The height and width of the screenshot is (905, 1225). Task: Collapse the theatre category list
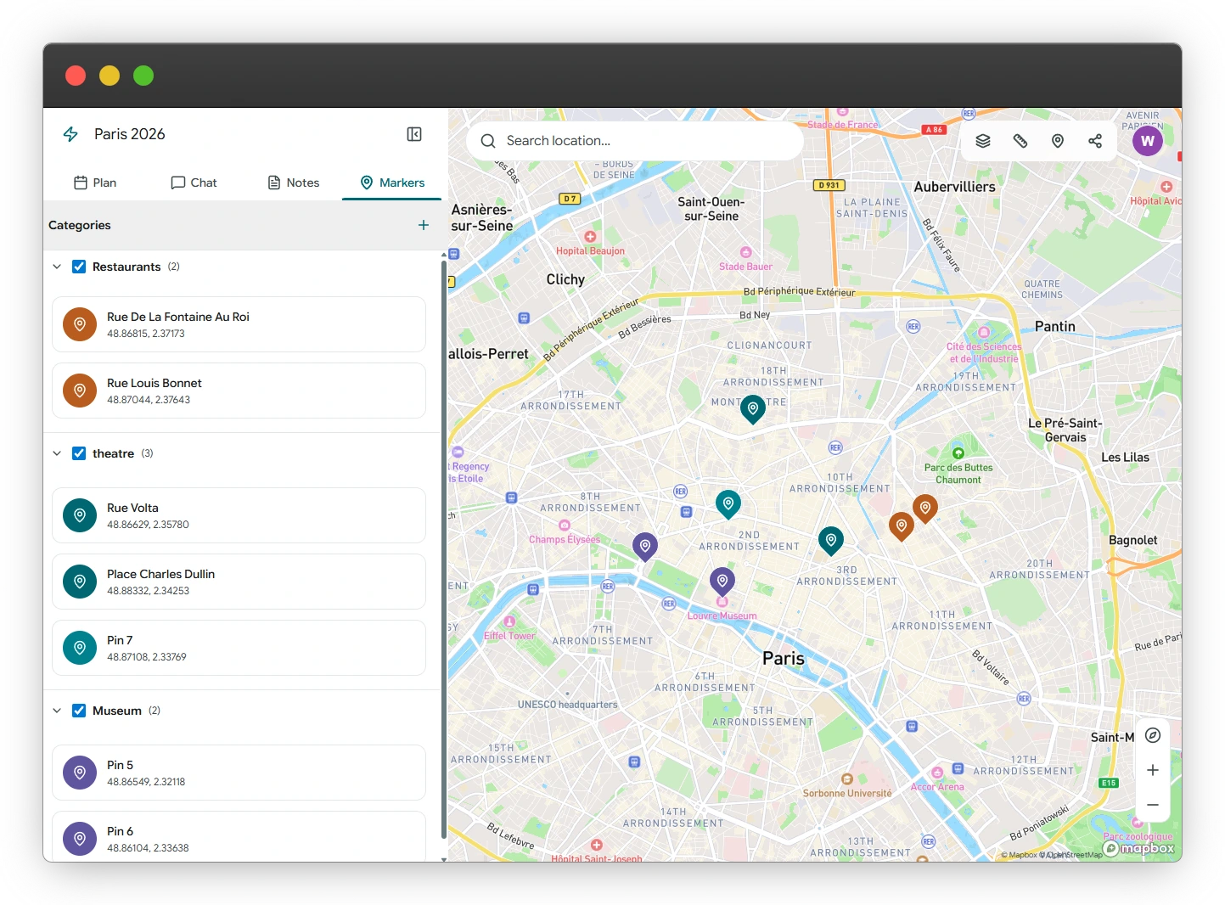[x=57, y=453]
